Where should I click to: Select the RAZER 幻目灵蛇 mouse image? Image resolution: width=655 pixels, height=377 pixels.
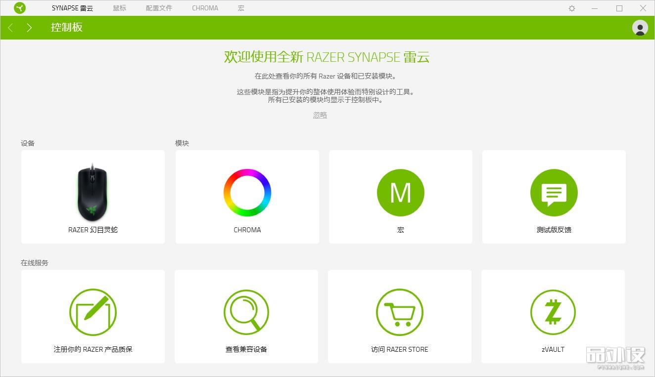[x=93, y=193]
